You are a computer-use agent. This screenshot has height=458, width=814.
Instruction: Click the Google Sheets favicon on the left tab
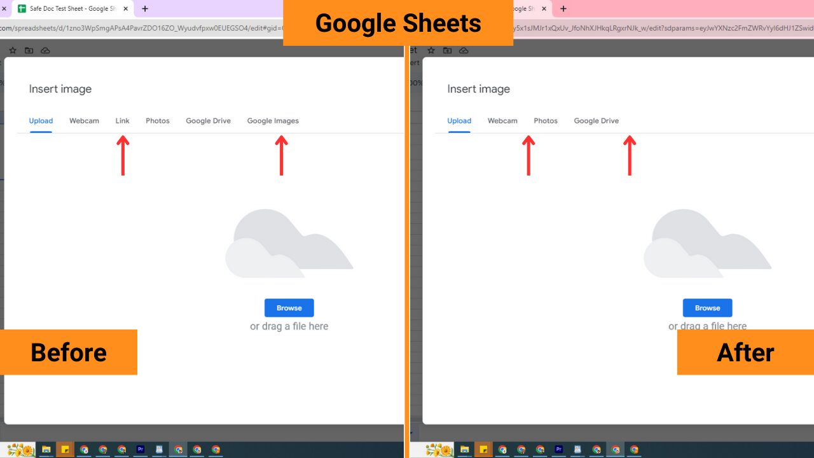24,8
